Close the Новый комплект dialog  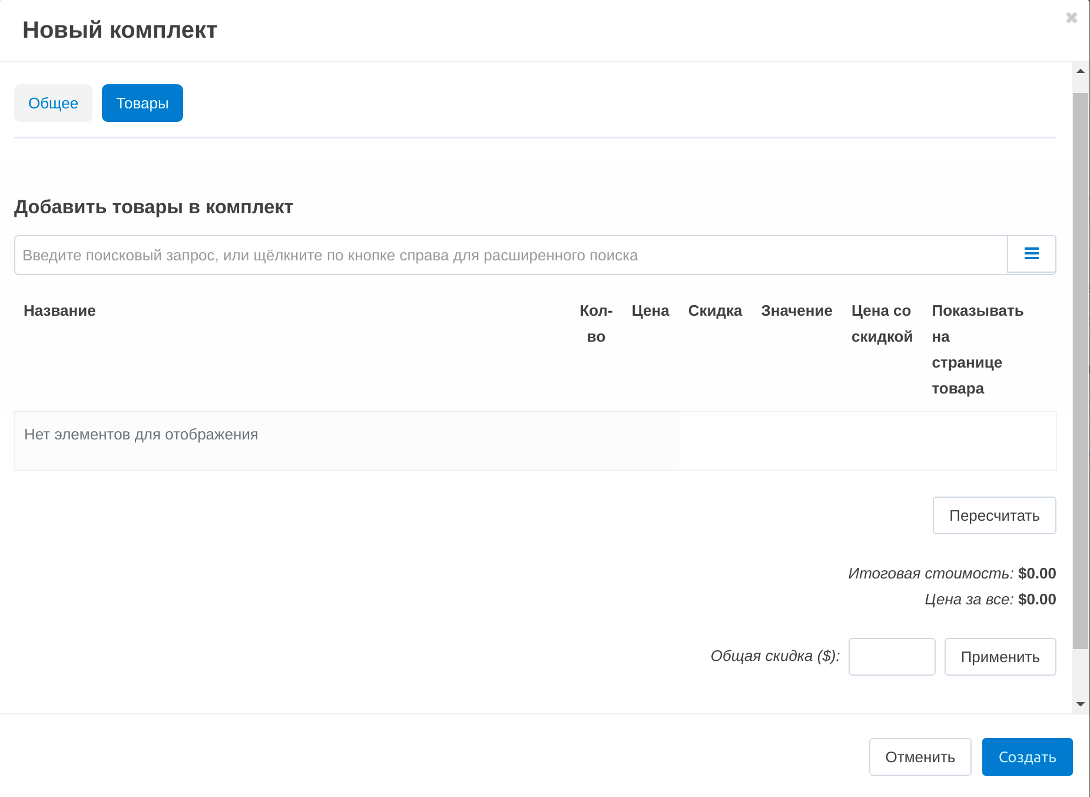(x=1071, y=18)
